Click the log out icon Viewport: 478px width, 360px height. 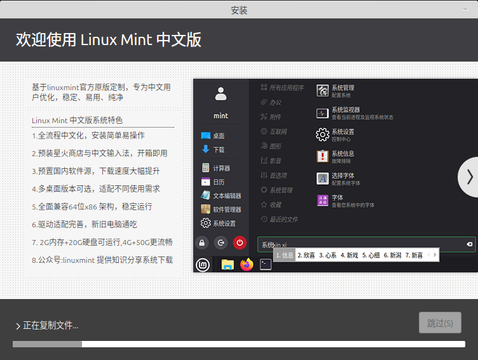[x=221, y=243]
